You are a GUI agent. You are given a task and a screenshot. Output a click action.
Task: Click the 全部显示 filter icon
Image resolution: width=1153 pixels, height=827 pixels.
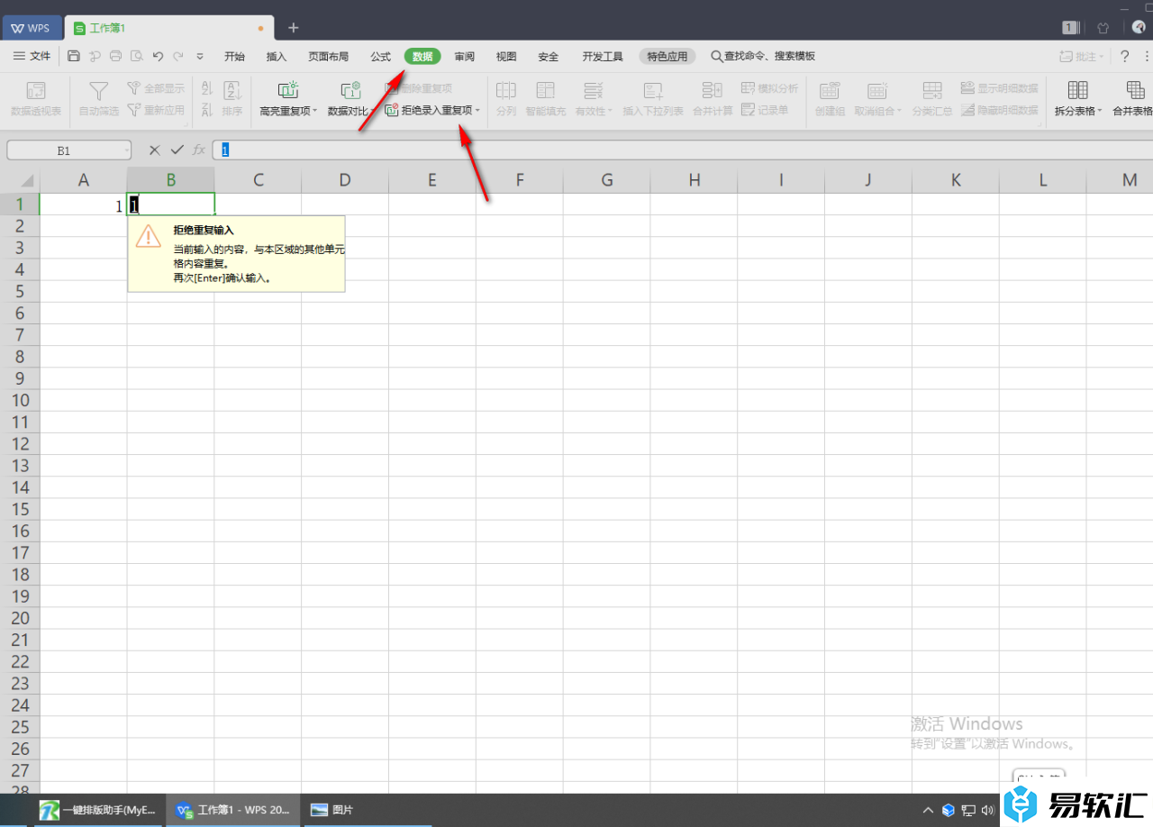pos(133,88)
